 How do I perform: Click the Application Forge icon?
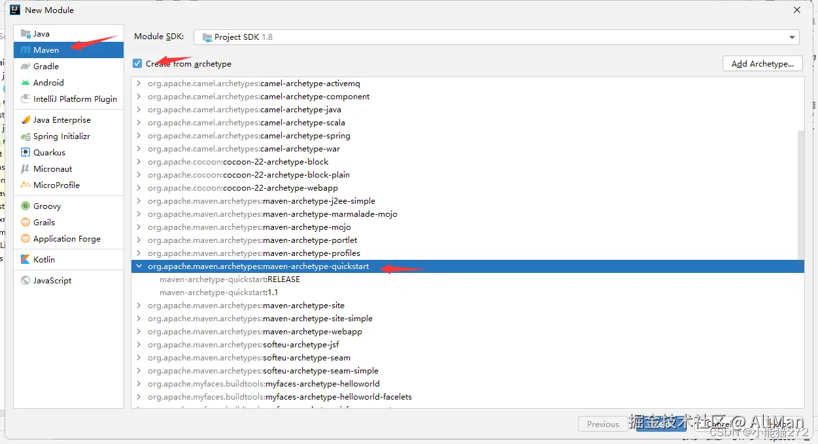(26, 239)
